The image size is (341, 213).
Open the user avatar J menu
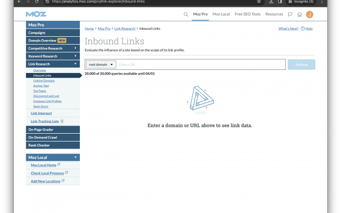click(x=310, y=14)
